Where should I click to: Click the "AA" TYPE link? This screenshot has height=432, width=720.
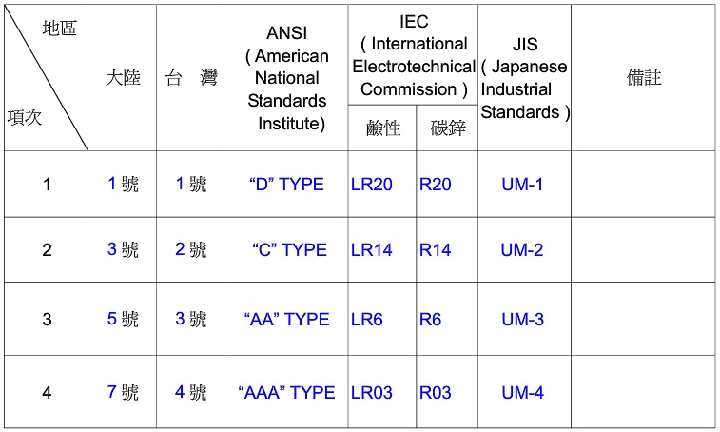[x=286, y=320]
